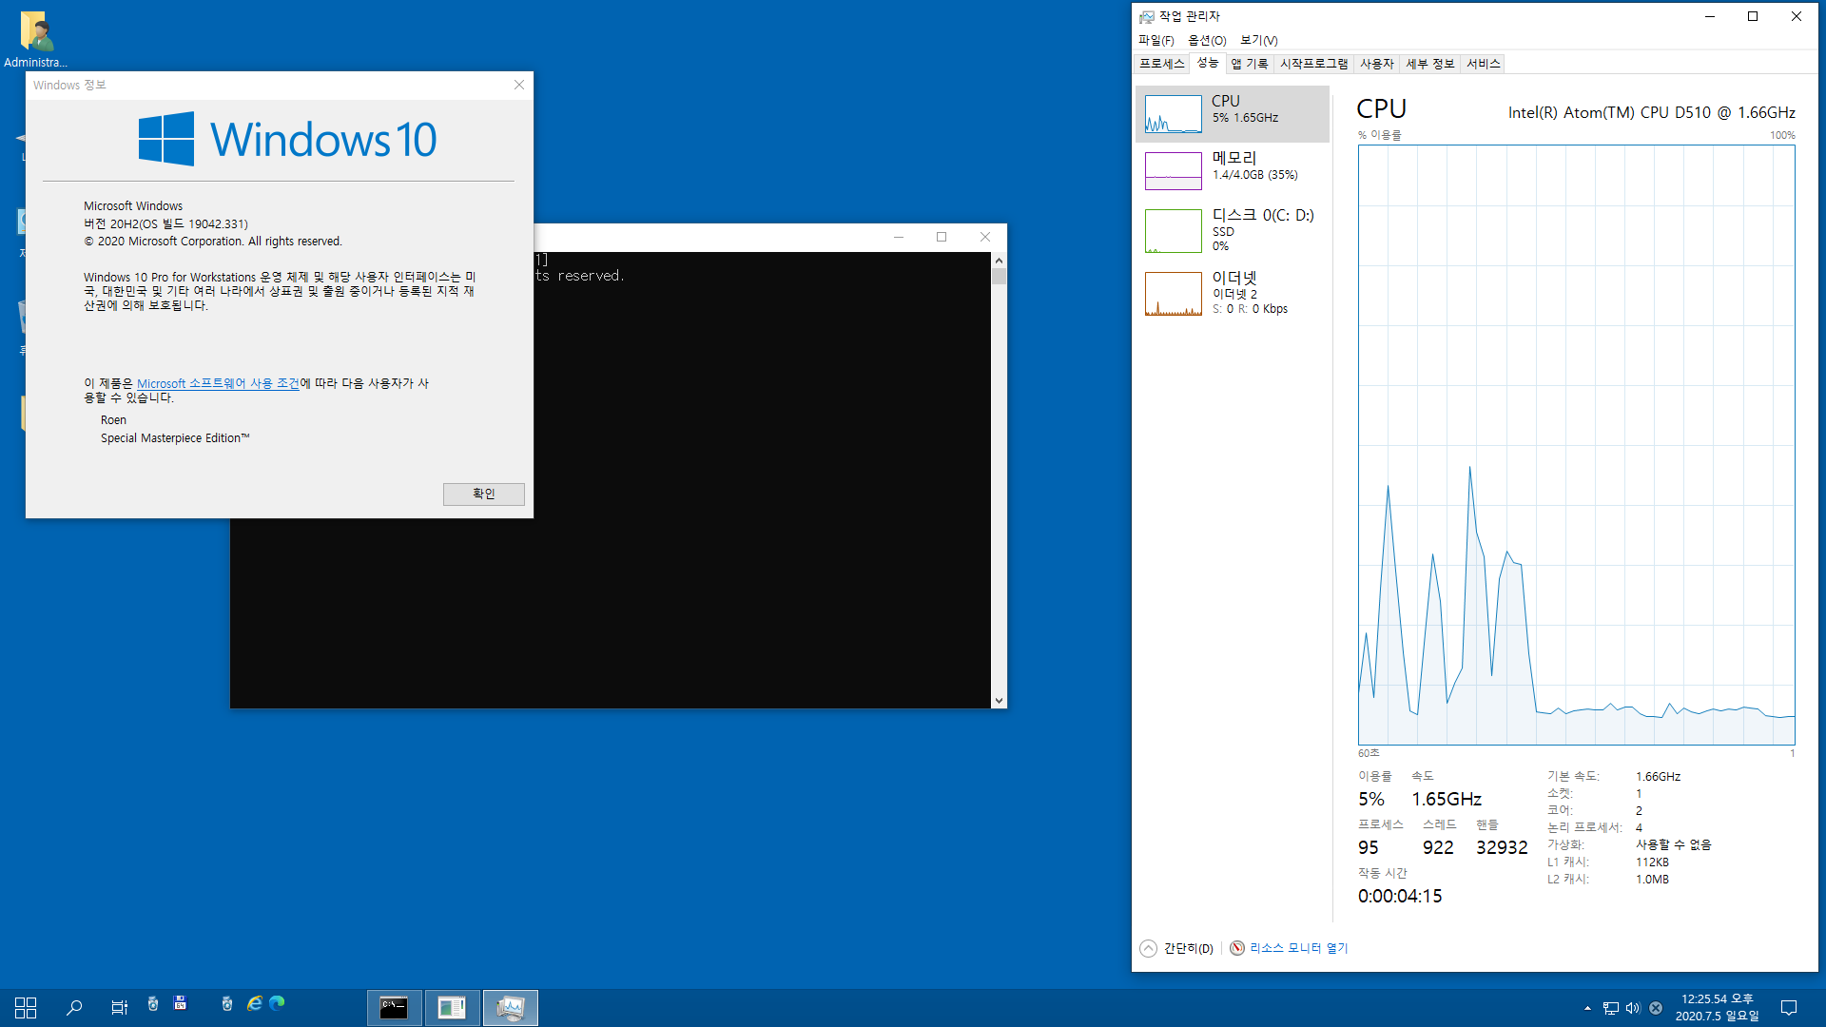
Task: Open Microsoft 소프트웨어 사용 조건 link
Action: 218,383
